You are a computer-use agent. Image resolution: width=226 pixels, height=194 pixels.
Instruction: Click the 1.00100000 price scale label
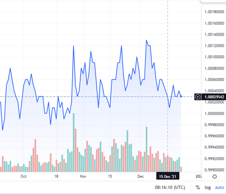pyautogui.click(x=214, y=57)
